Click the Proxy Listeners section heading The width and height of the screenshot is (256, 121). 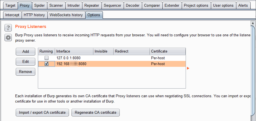tap(31, 27)
